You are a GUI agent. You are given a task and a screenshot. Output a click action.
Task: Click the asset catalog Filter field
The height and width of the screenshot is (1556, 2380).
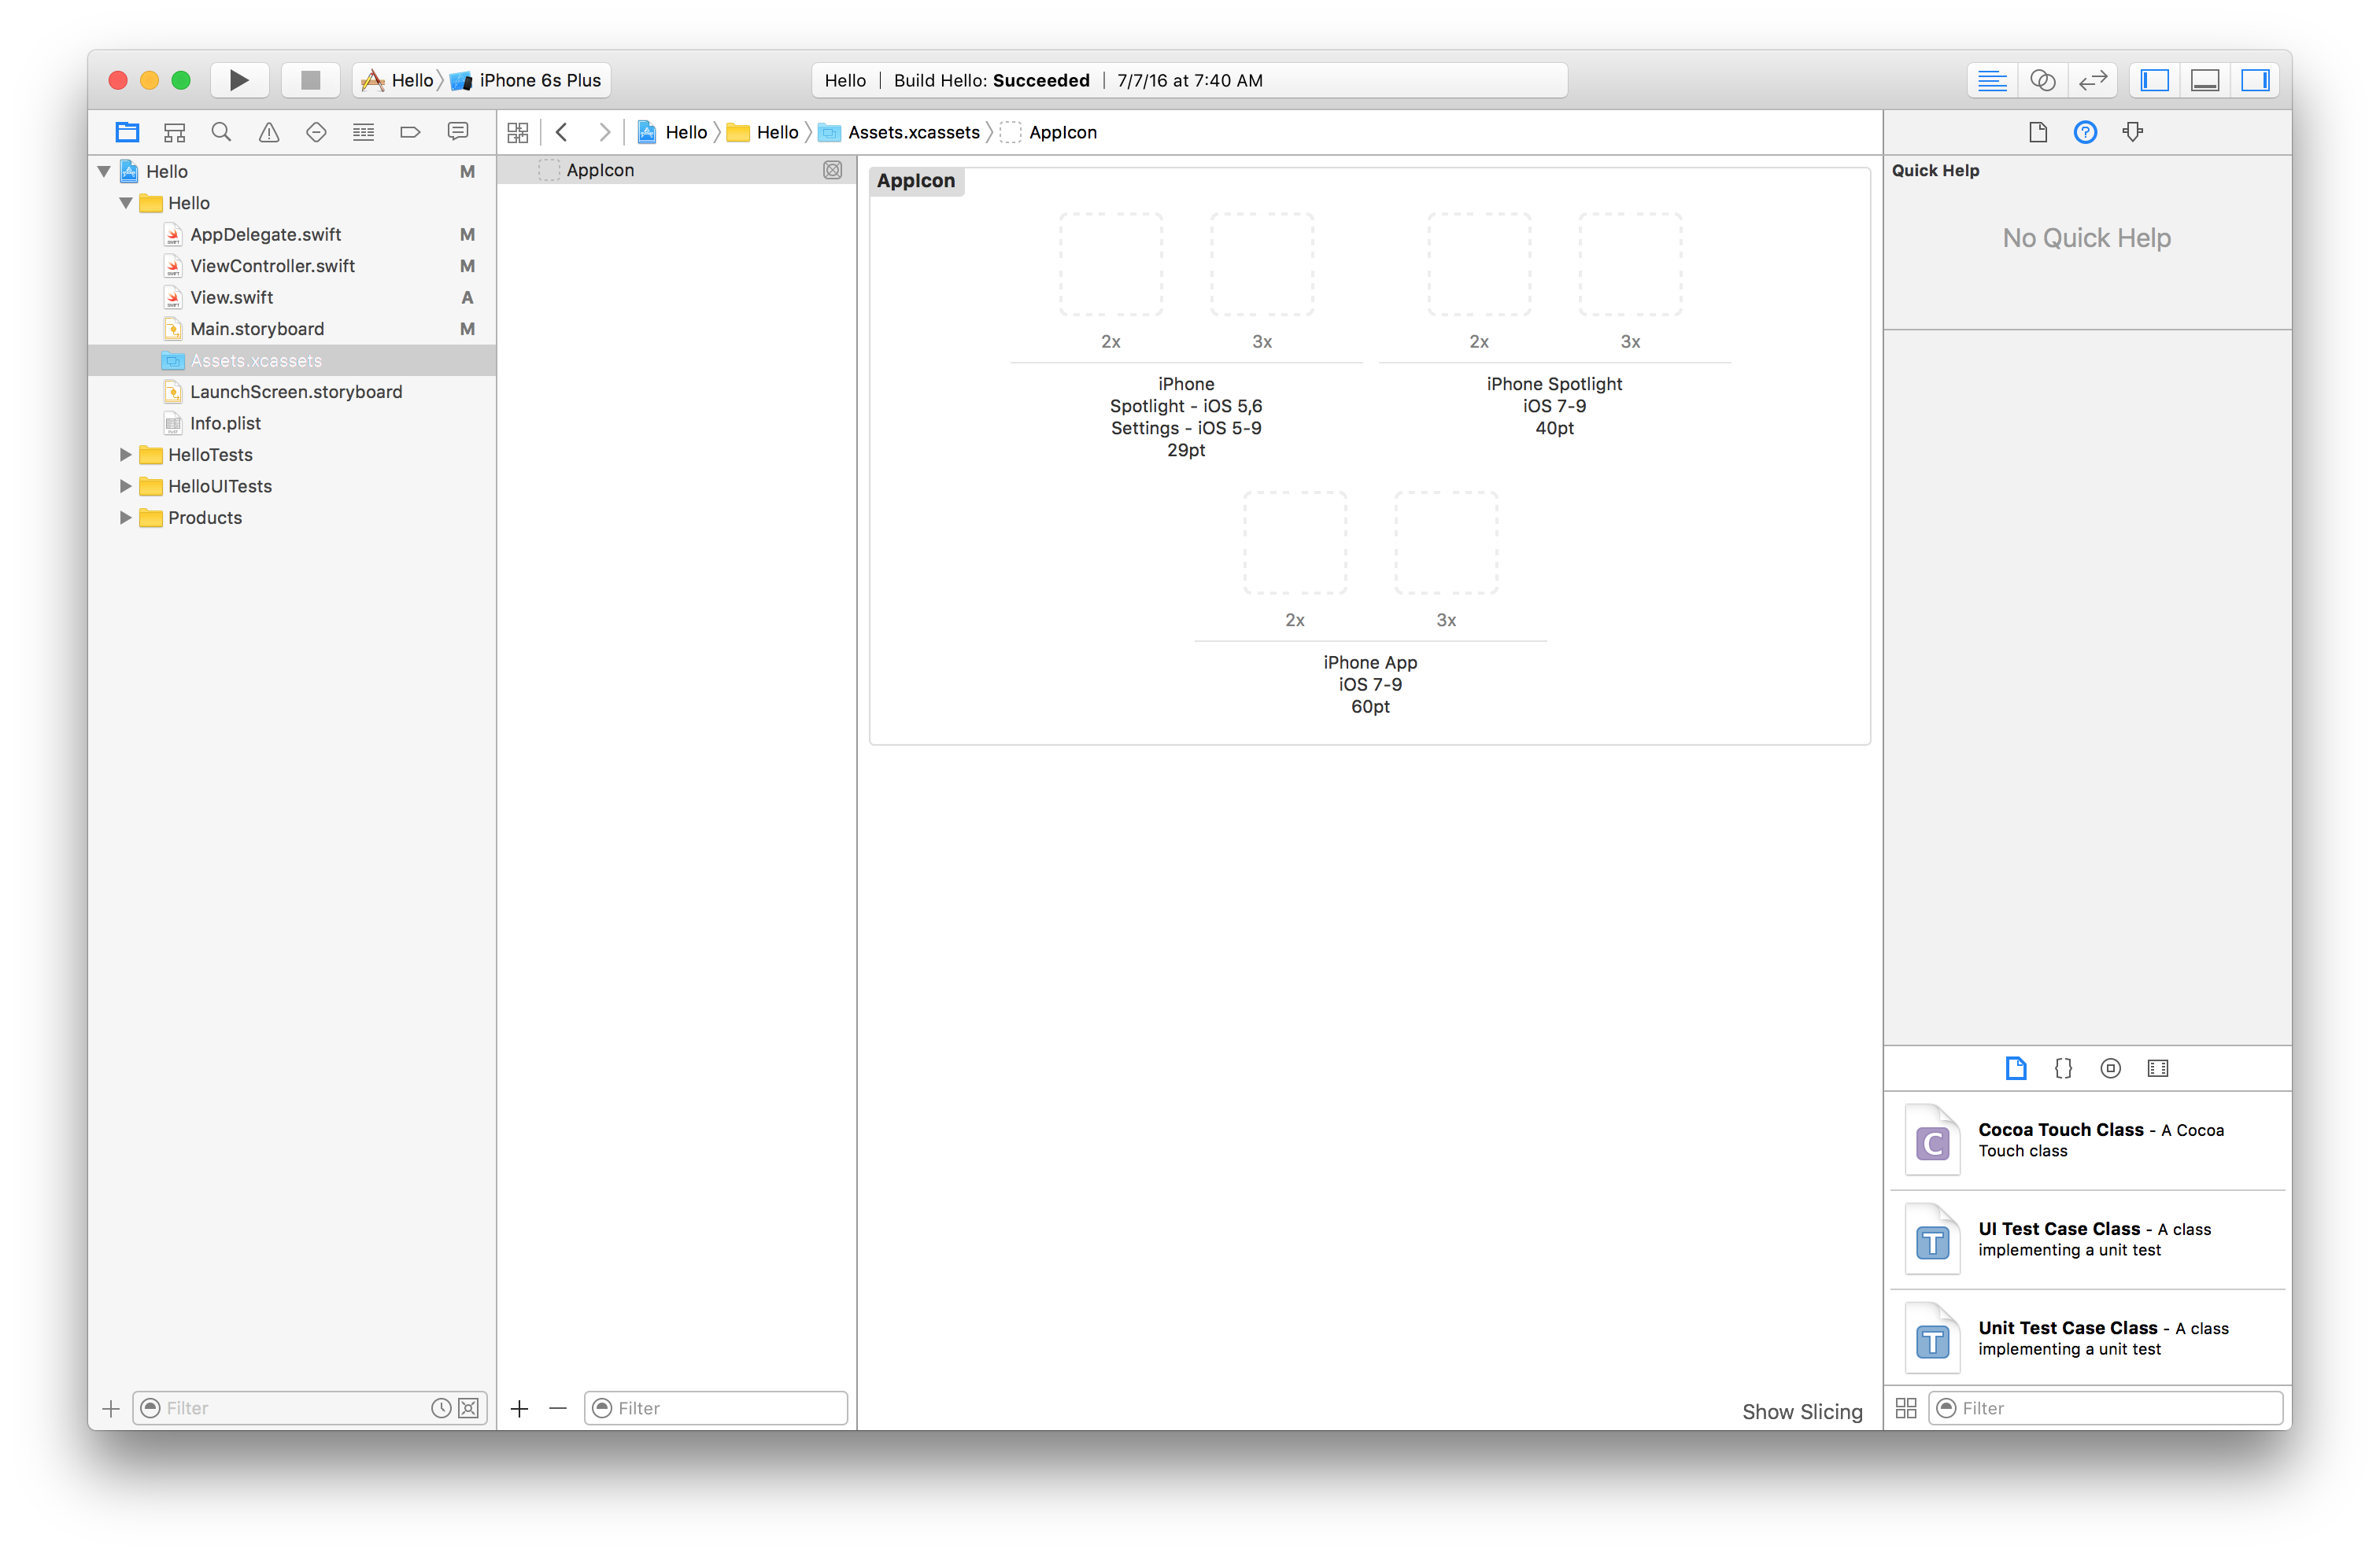click(716, 1408)
